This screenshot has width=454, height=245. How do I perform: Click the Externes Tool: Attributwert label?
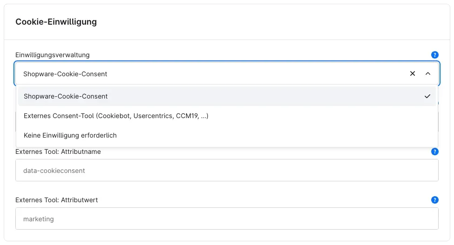pos(57,200)
